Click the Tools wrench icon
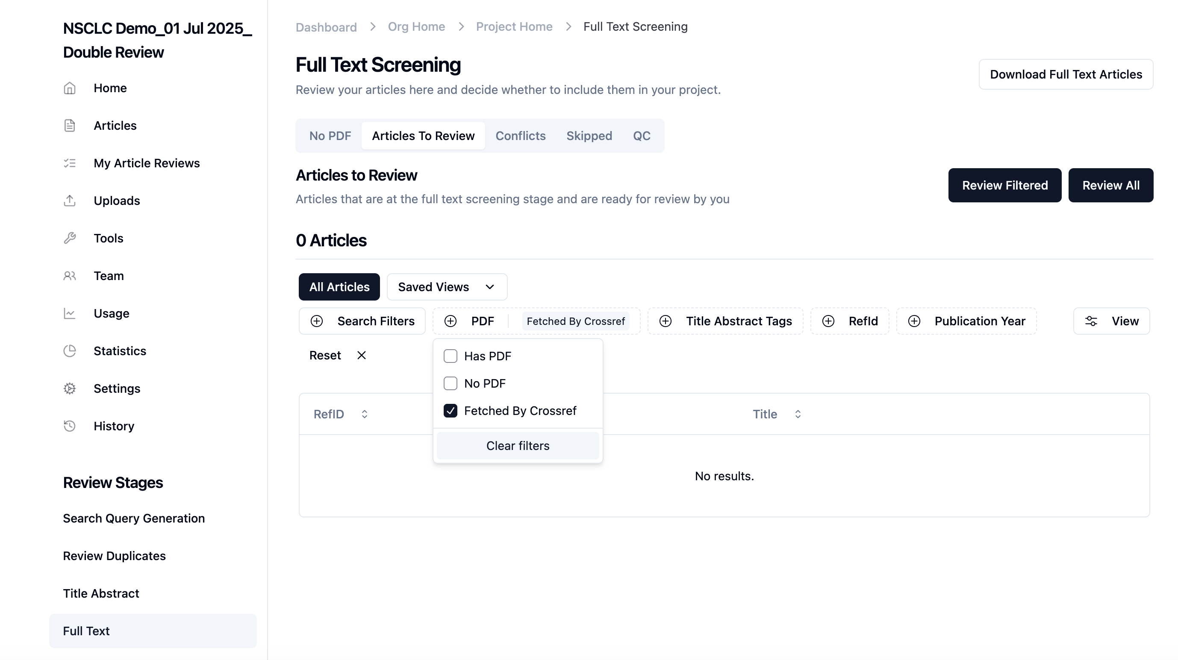1178x660 pixels. point(70,238)
